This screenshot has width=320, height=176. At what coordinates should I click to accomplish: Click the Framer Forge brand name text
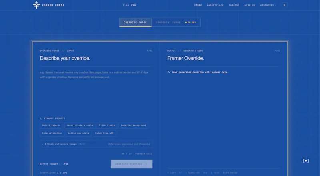pyautogui.click(x=53, y=5)
